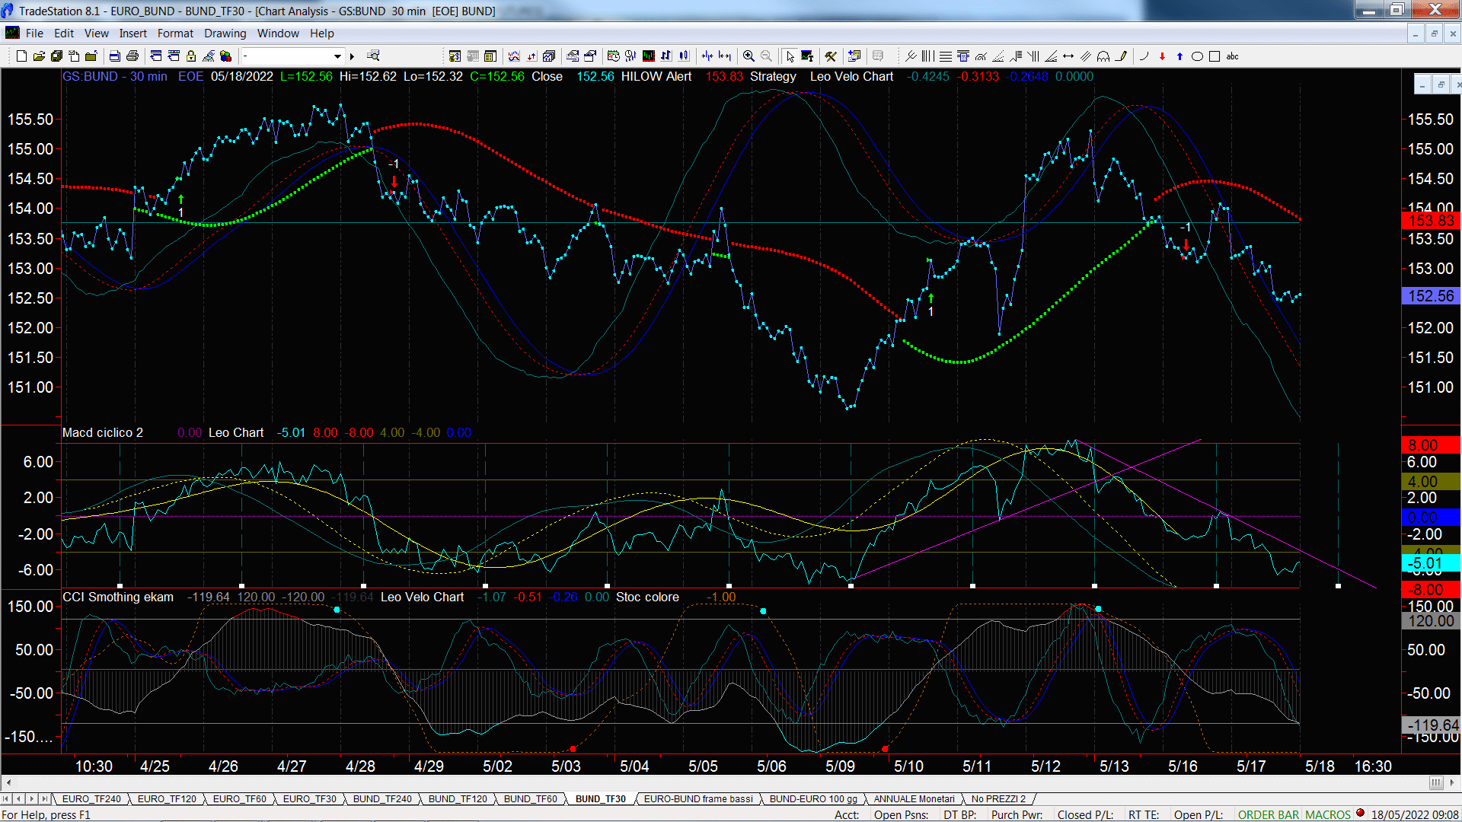
Task: Select the parallel lines drawing tool
Action: pos(1086,56)
